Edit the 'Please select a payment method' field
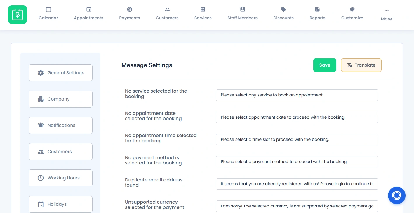Screen dimensions: 414x213 pos(297,162)
